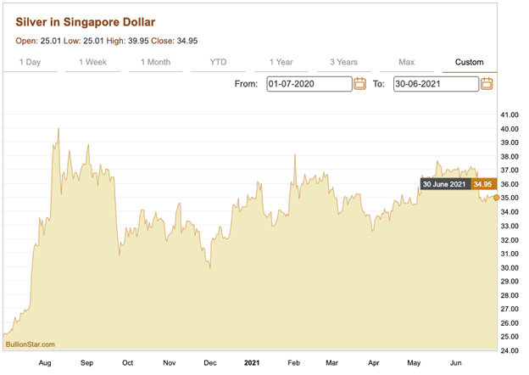
Task: Click the 2021 label on the time axis
Action: 252,363
